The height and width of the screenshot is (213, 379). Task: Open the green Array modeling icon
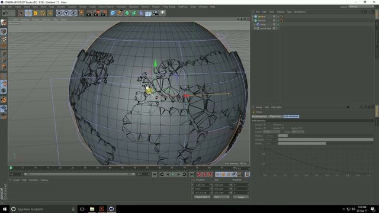[134, 13]
